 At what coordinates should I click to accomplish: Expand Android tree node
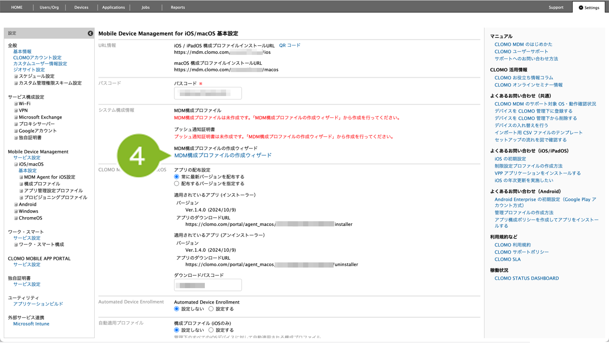16,204
